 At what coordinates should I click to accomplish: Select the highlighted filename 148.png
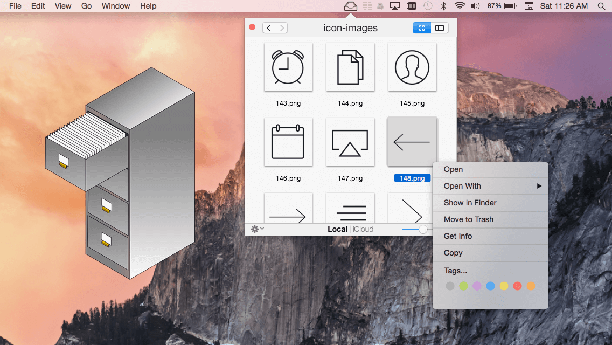[x=412, y=178]
